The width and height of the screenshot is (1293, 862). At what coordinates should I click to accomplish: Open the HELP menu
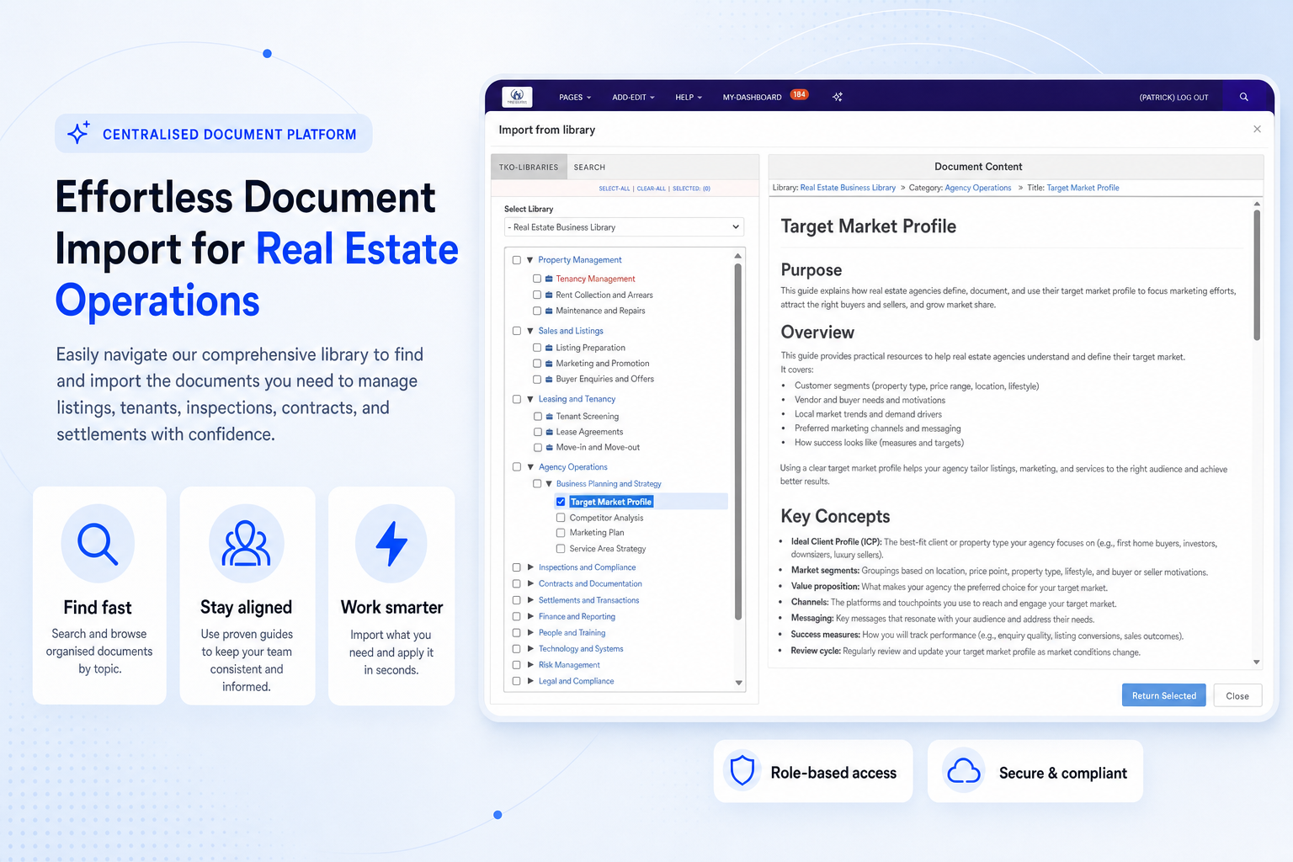(x=689, y=98)
